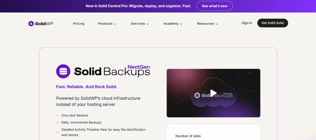
Task: Click the Solid Backups product title
Action: [x=112, y=72]
